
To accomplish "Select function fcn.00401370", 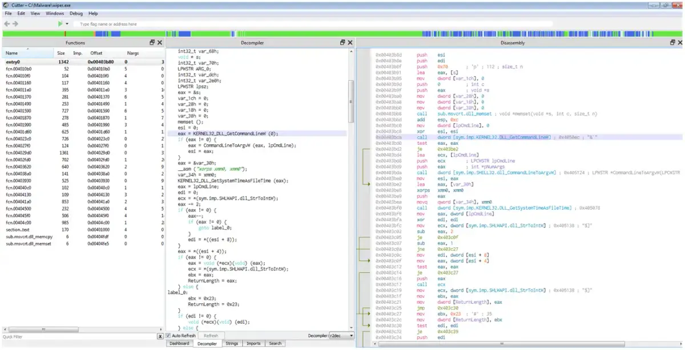I will (x=83, y=96).
